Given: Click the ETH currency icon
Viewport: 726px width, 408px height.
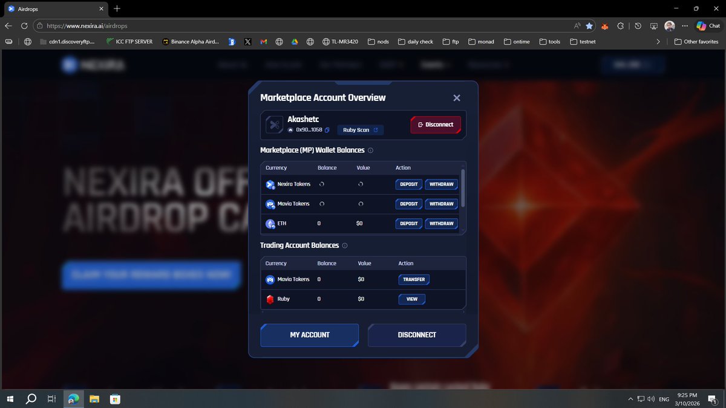Looking at the screenshot, I should tap(270, 224).
